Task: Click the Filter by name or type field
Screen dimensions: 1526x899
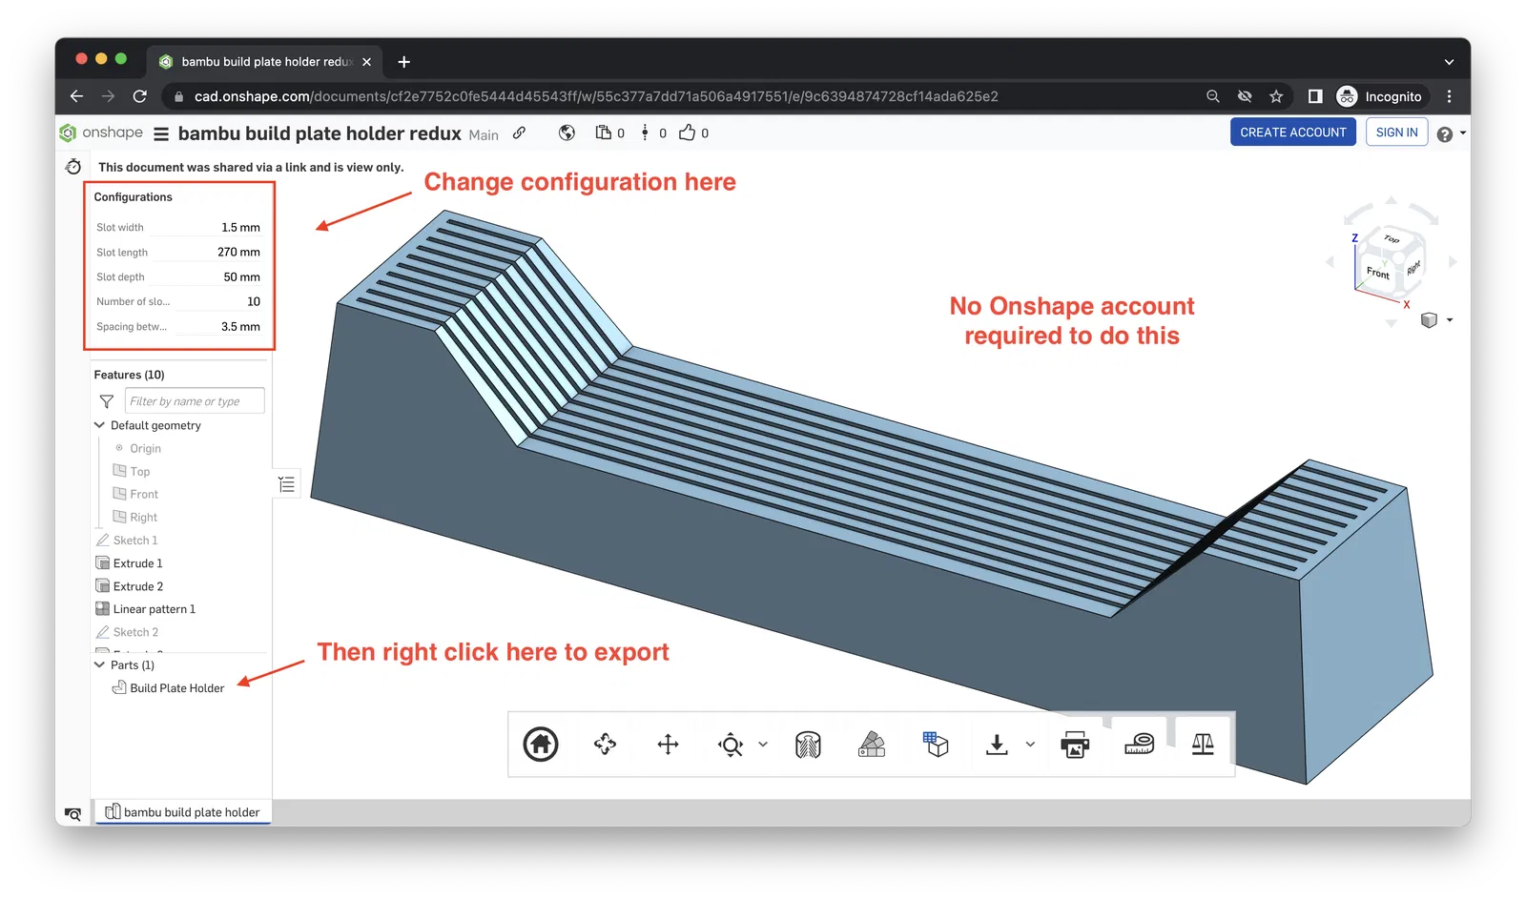Action: pyautogui.click(x=194, y=401)
